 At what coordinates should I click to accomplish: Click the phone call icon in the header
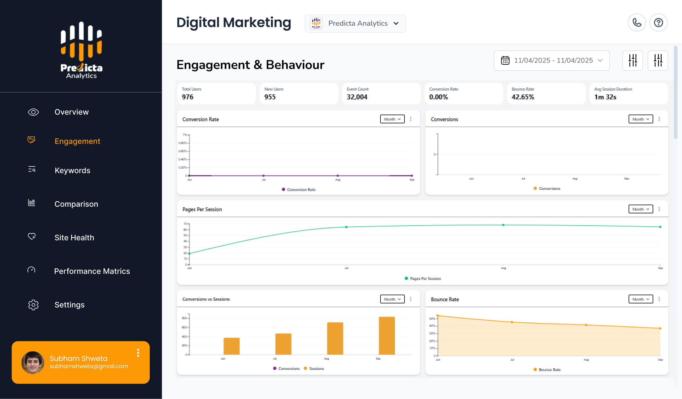click(x=637, y=23)
